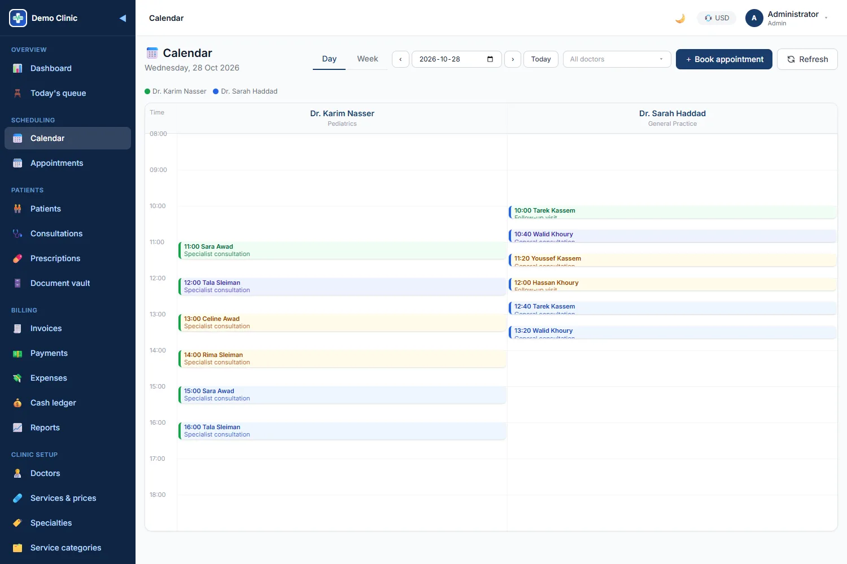The height and width of the screenshot is (564, 847).
Task: Open the USD currency selector
Action: click(x=717, y=18)
